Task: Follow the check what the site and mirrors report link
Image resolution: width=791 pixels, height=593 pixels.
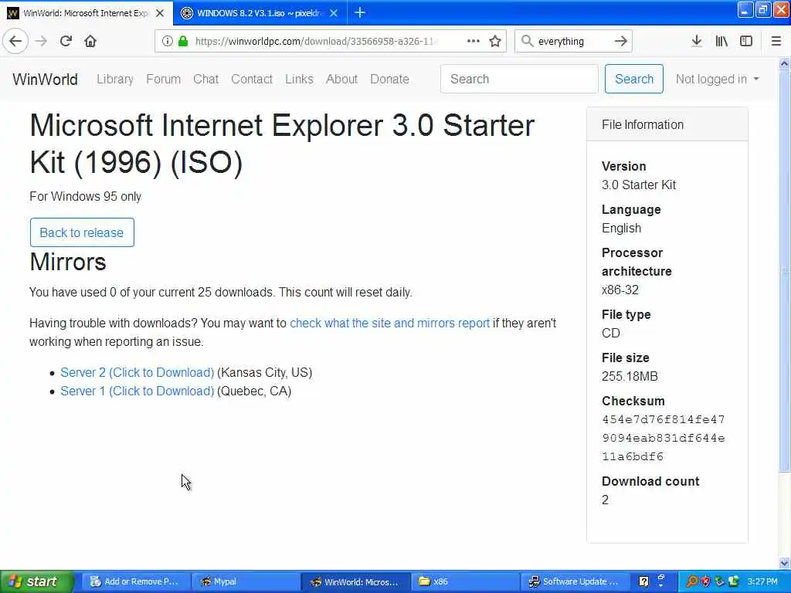Action: pyautogui.click(x=389, y=324)
